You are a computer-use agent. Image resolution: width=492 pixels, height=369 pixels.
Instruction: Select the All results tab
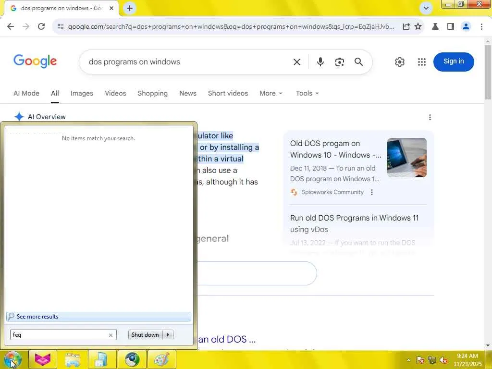(55, 94)
